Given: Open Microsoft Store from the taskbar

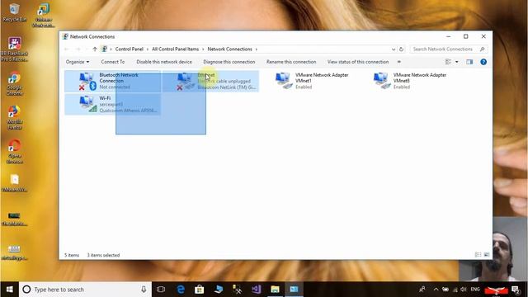Looking at the screenshot, I should [200, 290].
